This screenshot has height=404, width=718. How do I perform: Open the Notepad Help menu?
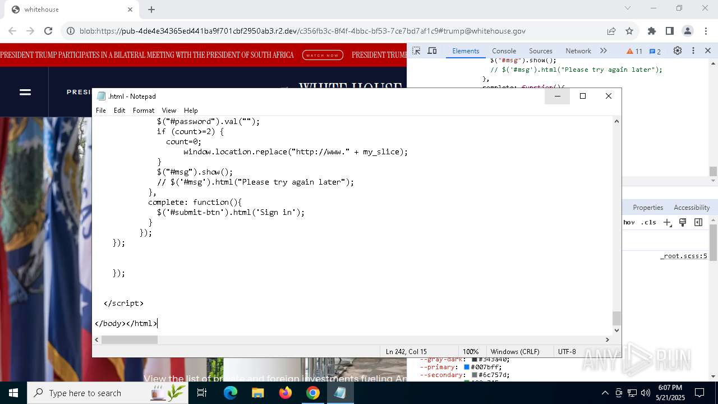click(191, 111)
